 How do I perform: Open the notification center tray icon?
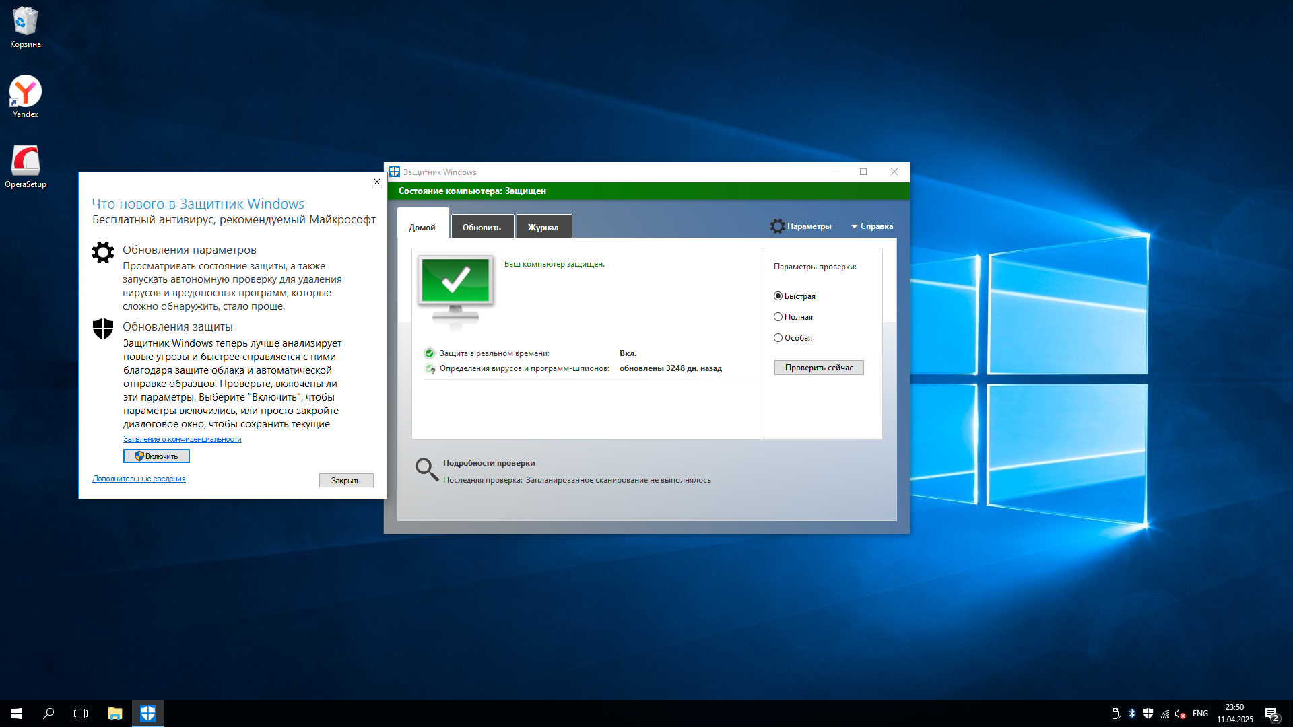point(1271,714)
